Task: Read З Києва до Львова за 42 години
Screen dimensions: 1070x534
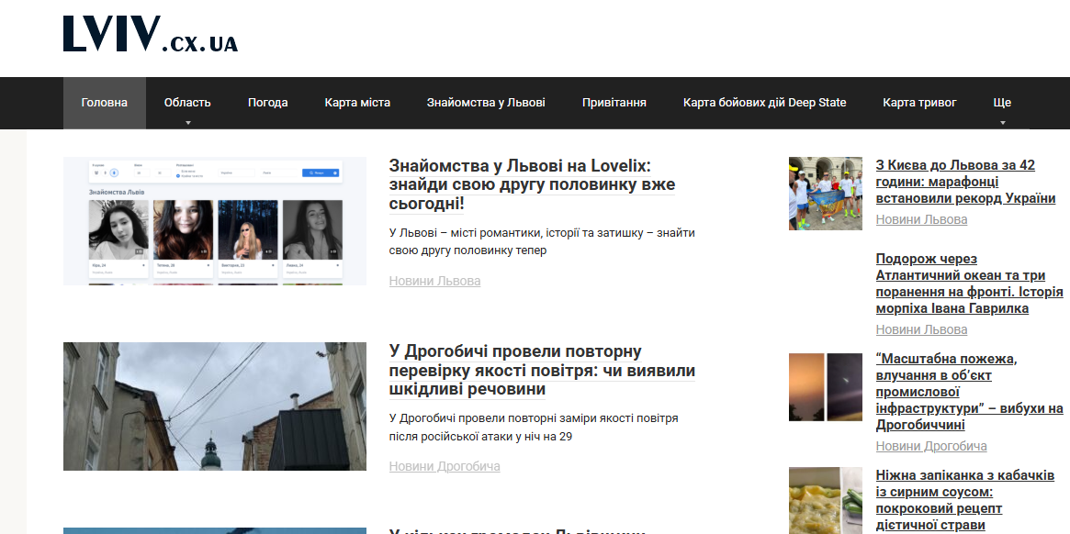Action: (965, 182)
